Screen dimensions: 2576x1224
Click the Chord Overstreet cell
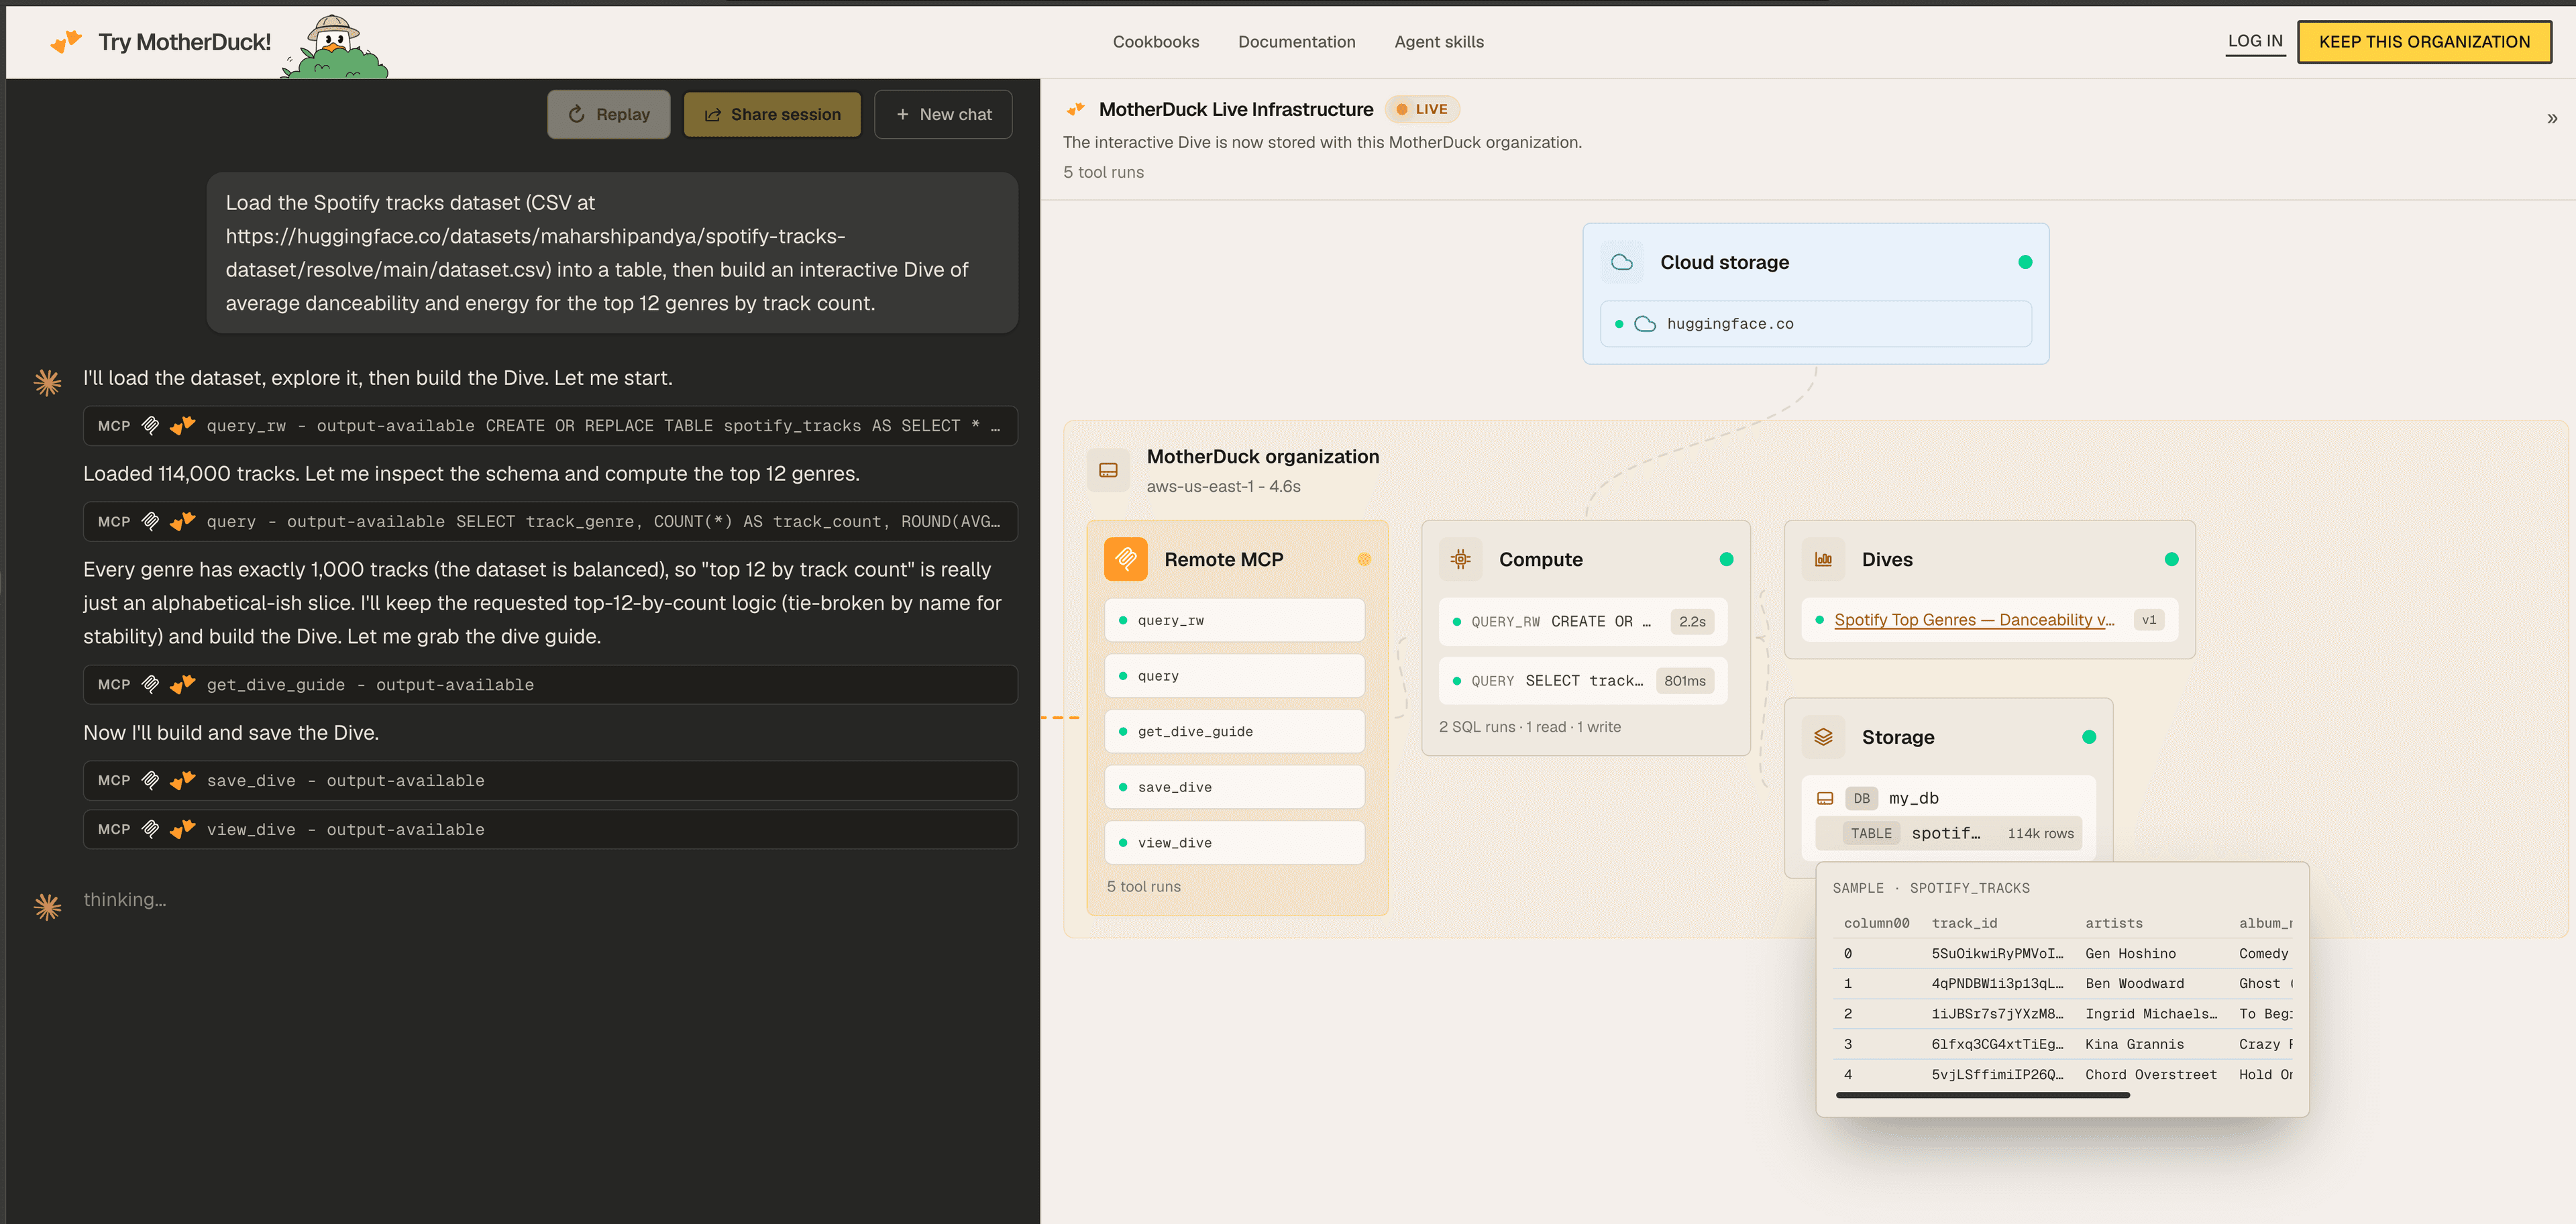click(x=2151, y=1075)
